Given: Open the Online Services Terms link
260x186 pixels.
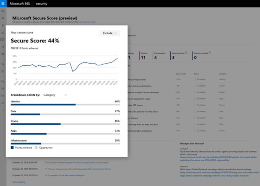Looking at the screenshot, I should (x=87, y=22).
